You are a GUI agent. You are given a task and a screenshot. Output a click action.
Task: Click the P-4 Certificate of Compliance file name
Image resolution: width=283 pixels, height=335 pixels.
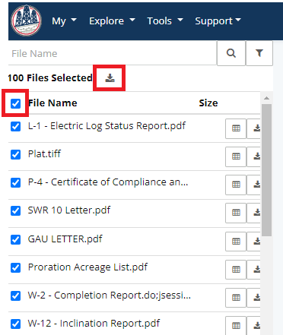pos(108,182)
